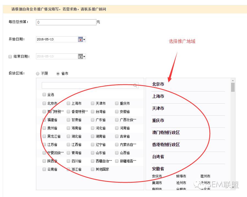
Task: Enable the 结束日期 checkbox
Action: pyautogui.click(x=10, y=57)
